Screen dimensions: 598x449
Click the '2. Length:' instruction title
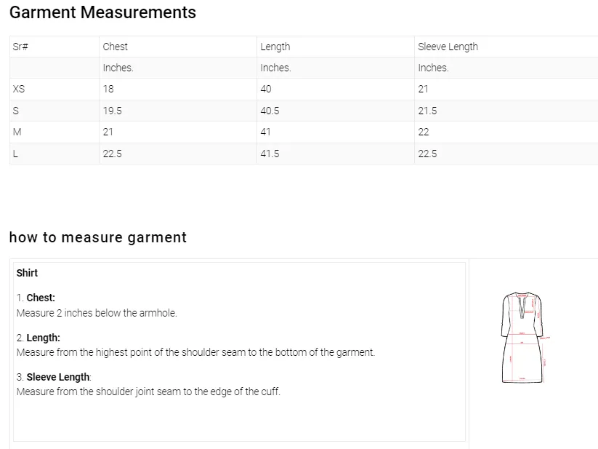click(39, 338)
